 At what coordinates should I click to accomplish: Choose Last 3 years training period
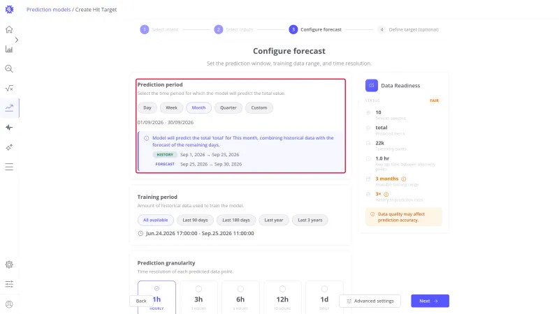(x=310, y=220)
